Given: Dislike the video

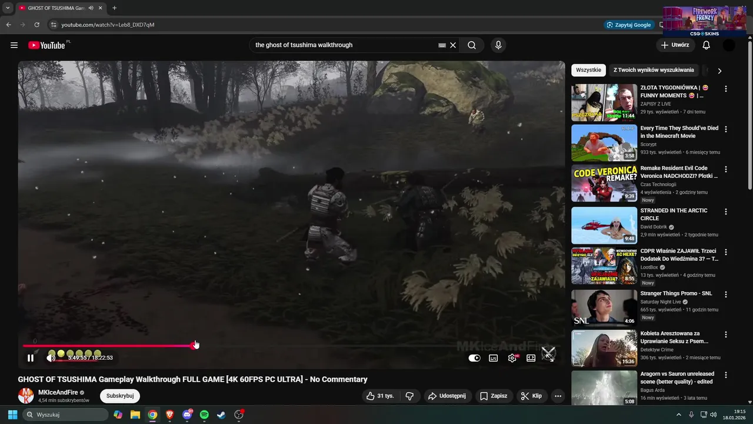Looking at the screenshot, I should click(x=410, y=396).
